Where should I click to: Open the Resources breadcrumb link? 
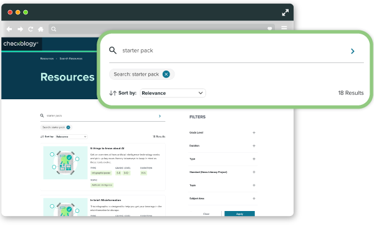tap(47, 59)
